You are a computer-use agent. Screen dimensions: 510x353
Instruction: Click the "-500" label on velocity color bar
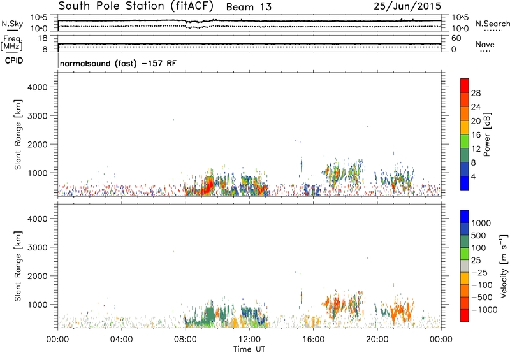click(x=482, y=298)
